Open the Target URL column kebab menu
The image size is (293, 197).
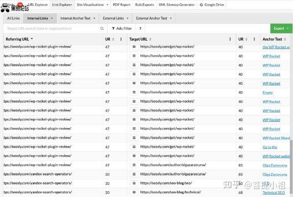230,39
